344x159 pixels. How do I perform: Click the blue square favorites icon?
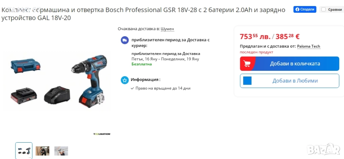pos(247,81)
